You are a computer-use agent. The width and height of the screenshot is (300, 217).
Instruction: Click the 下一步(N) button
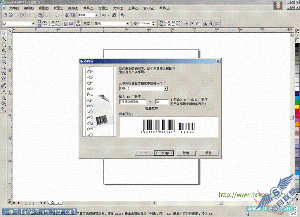point(164,153)
